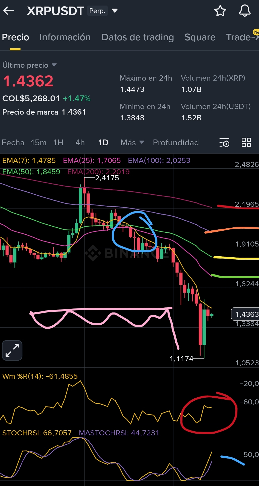Select the 15m timeframe
This screenshot has width=259, height=486.
point(38,143)
